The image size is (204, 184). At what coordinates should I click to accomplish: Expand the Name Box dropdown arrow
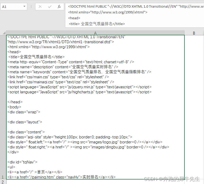click(24, 6)
